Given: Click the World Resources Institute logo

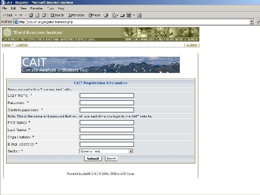Looking at the screenshot, I should click(33, 32).
